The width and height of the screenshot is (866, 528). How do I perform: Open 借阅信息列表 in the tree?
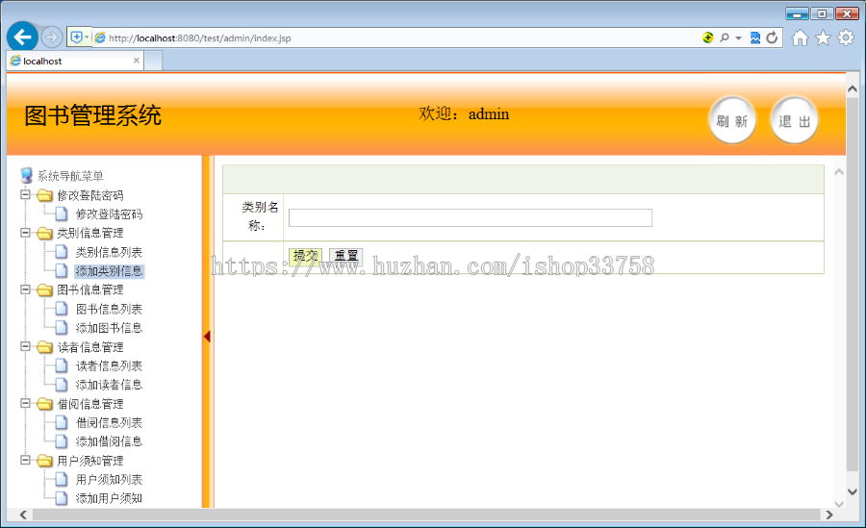pos(109,423)
